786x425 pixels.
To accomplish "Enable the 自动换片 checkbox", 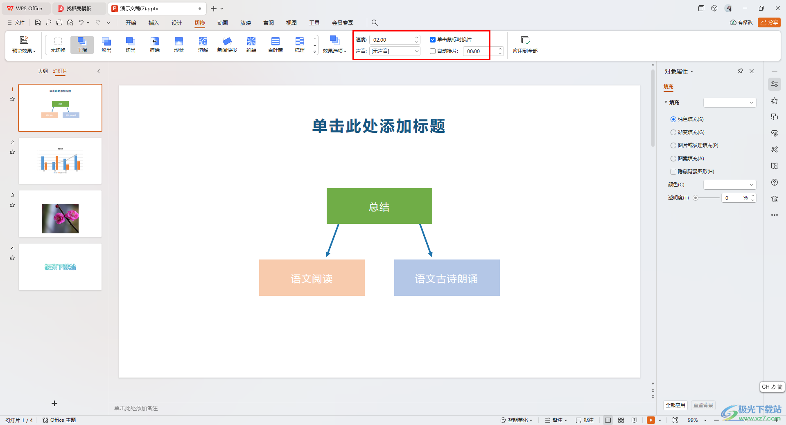I will pos(433,51).
